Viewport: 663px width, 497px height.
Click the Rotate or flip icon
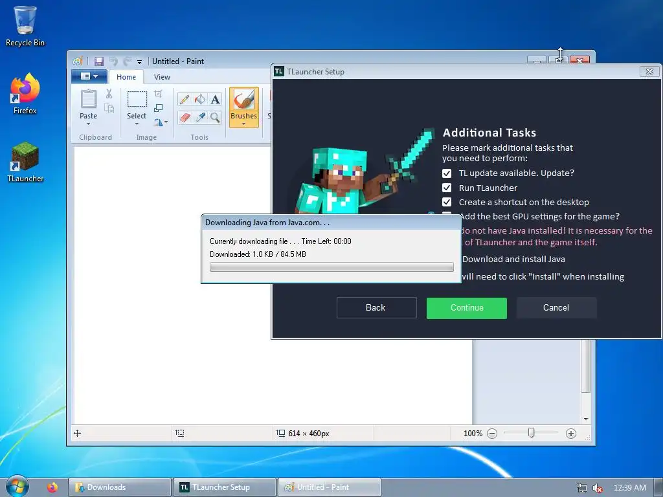coord(158,122)
